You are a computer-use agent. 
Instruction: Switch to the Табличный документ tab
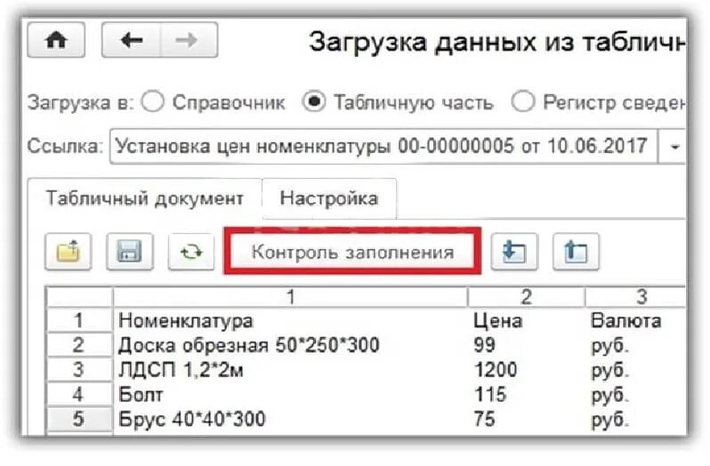pyautogui.click(x=145, y=198)
